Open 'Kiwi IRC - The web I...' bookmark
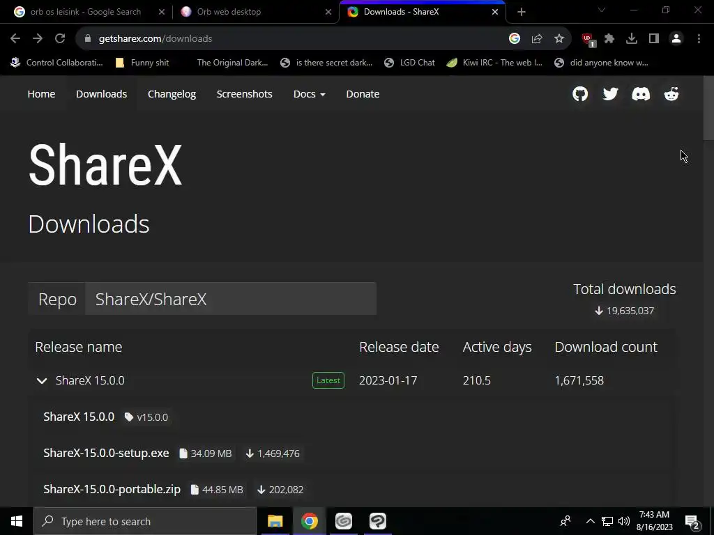This screenshot has width=714, height=535. pos(494,63)
